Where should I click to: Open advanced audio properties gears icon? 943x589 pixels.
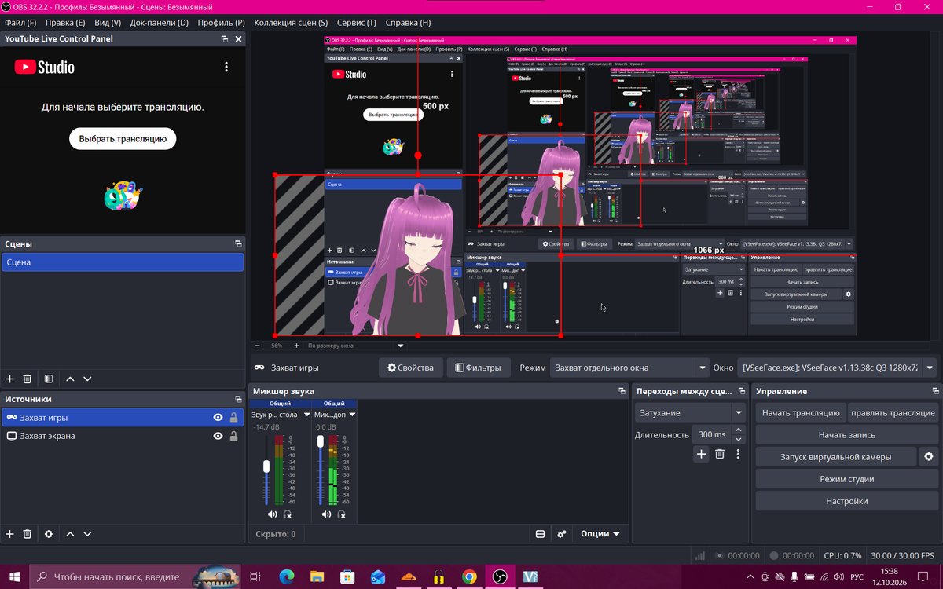coord(562,534)
